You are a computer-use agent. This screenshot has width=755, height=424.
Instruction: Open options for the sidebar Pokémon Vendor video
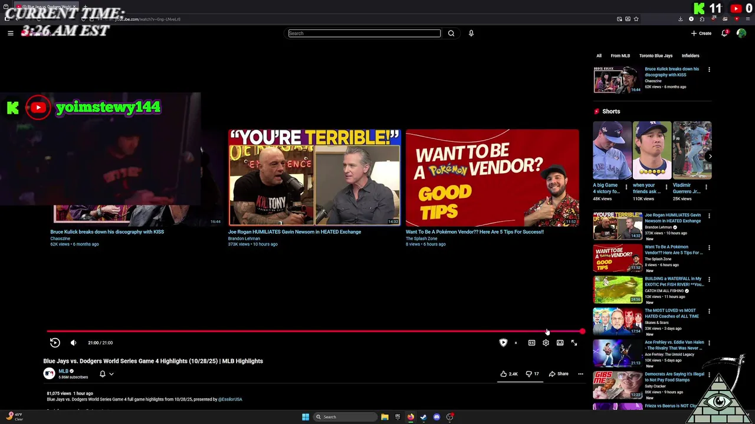[709, 248]
